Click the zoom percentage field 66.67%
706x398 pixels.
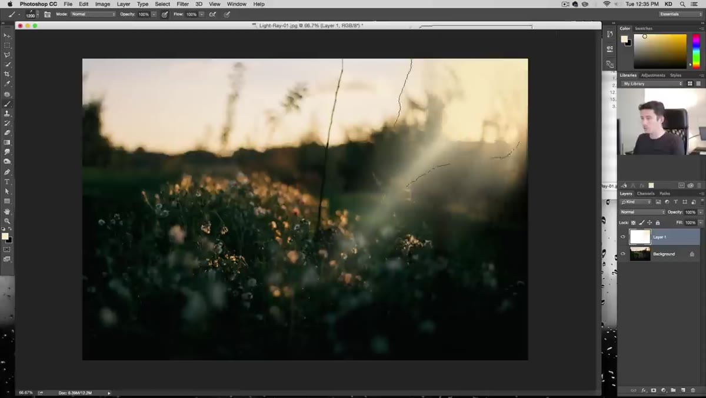point(25,393)
